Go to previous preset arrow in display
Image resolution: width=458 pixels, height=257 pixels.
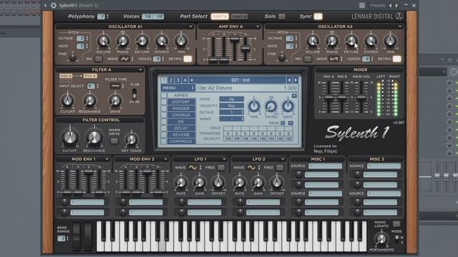[x=289, y=80]
